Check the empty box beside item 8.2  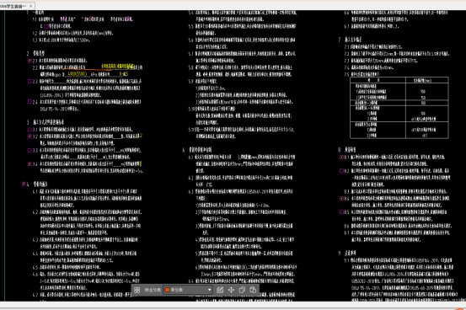342,171
